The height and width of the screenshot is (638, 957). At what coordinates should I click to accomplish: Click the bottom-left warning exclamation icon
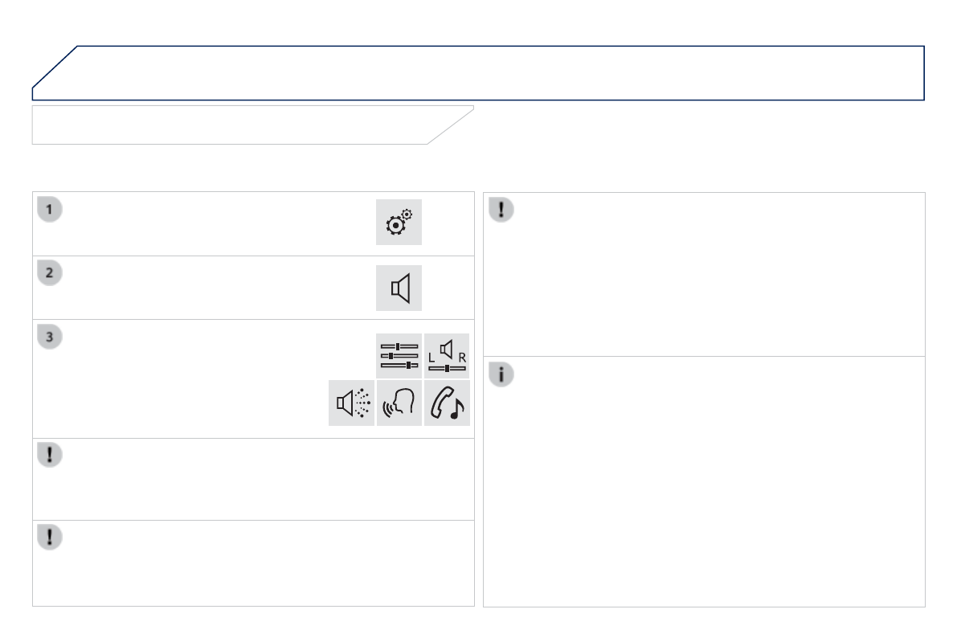(x=50, y=538)
